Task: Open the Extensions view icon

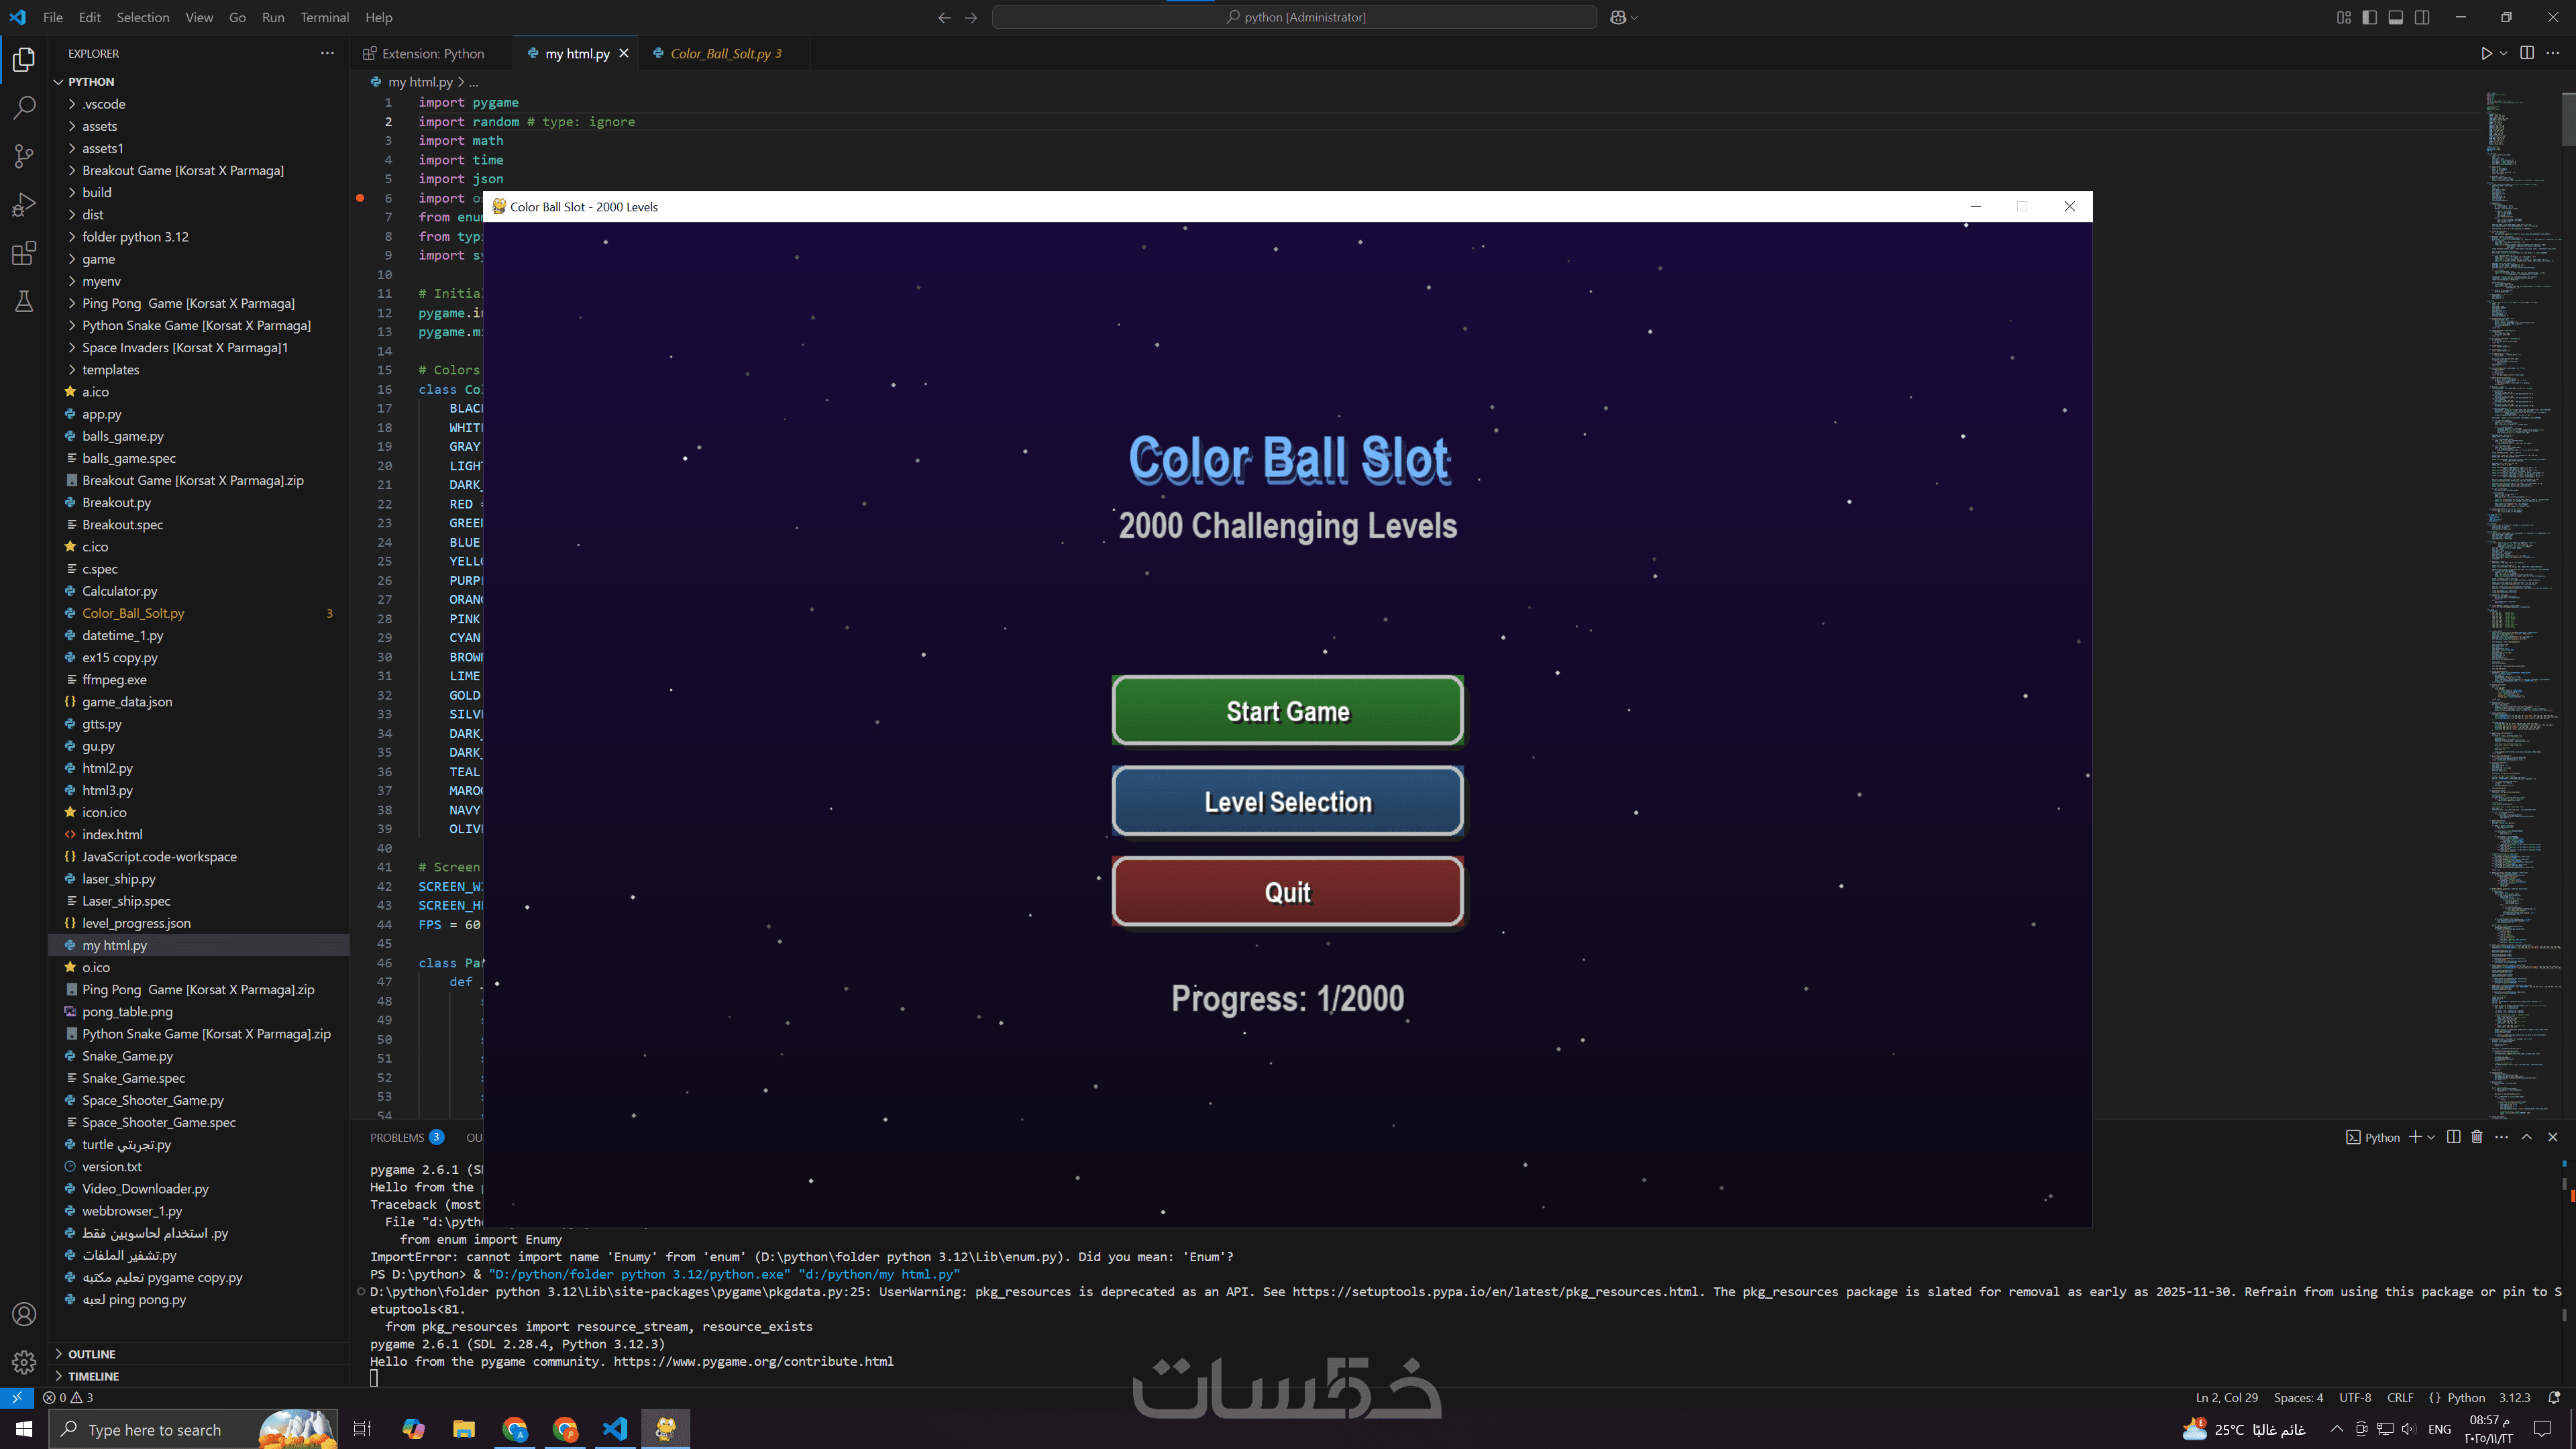Action: point(24,253)
